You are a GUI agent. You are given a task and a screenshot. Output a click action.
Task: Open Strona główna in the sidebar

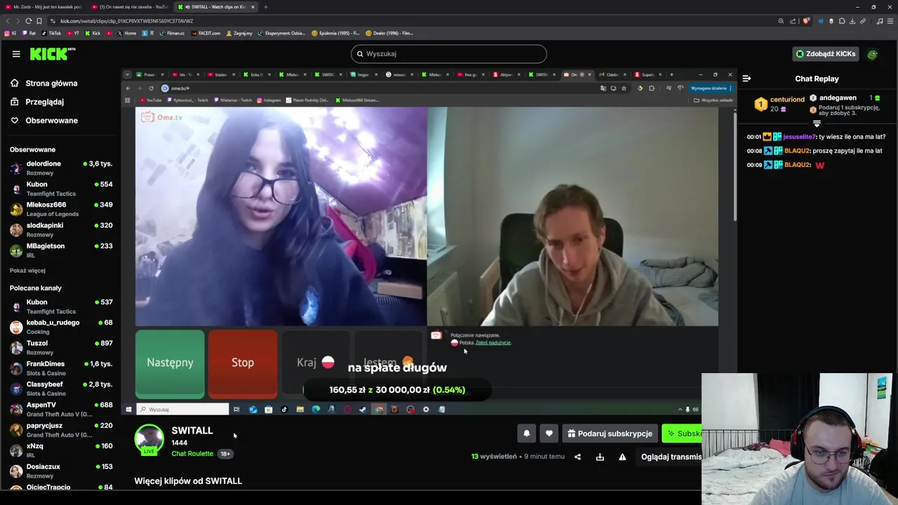coord(51,83)
